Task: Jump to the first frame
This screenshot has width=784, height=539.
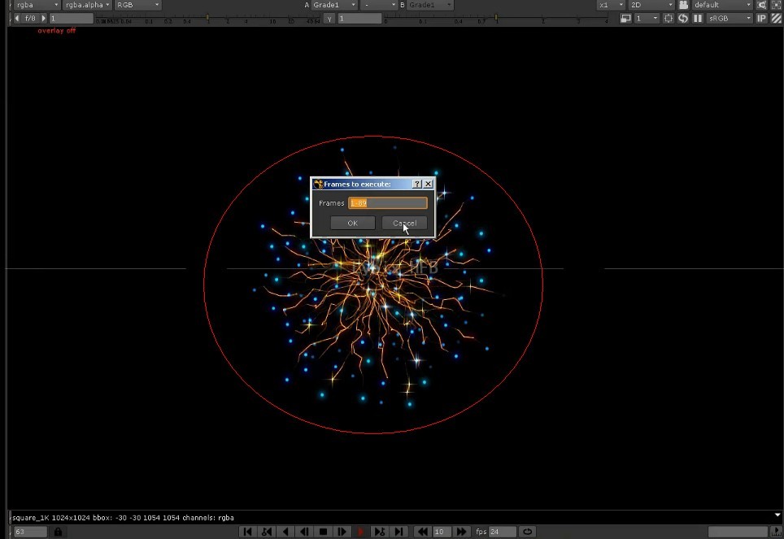Action: pyautogui.click(x=247, y=532)
